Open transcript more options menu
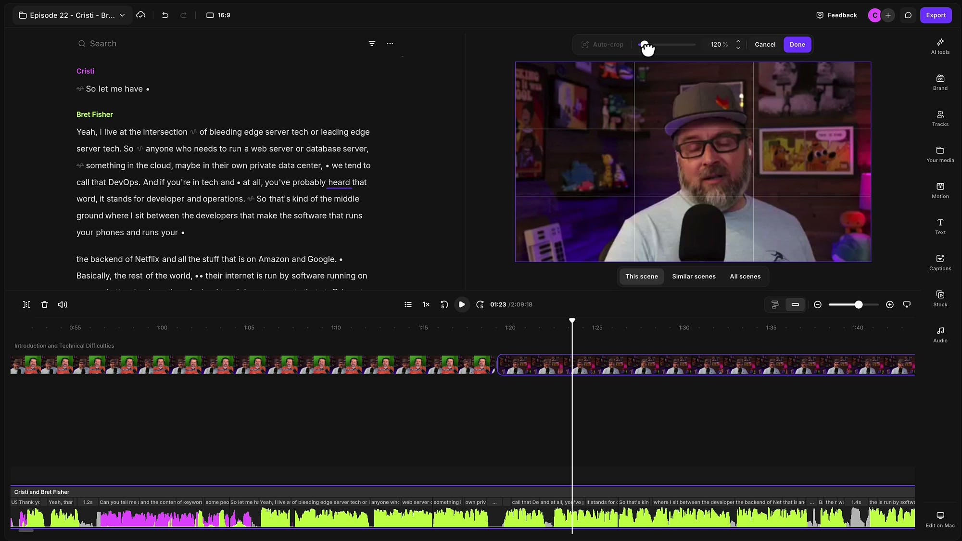Screen dimensions: 962x541 [390, 43]
